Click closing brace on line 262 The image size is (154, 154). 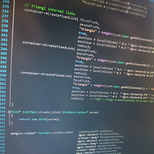tap(12, 123)
